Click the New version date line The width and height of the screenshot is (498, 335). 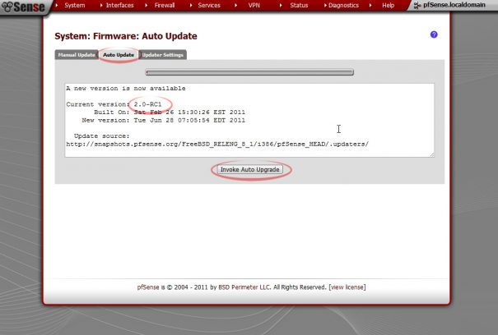point(163,120)
